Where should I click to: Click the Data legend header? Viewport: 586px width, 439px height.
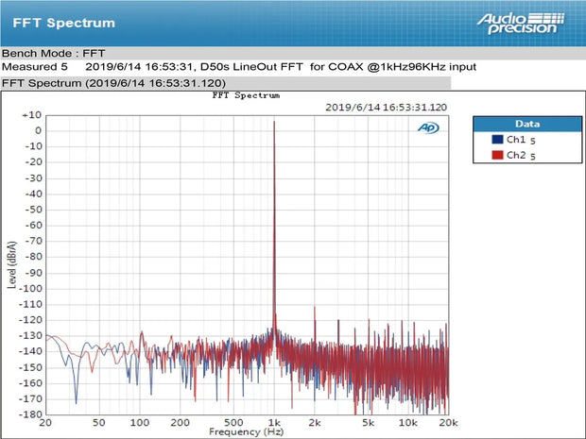point(526,124)
